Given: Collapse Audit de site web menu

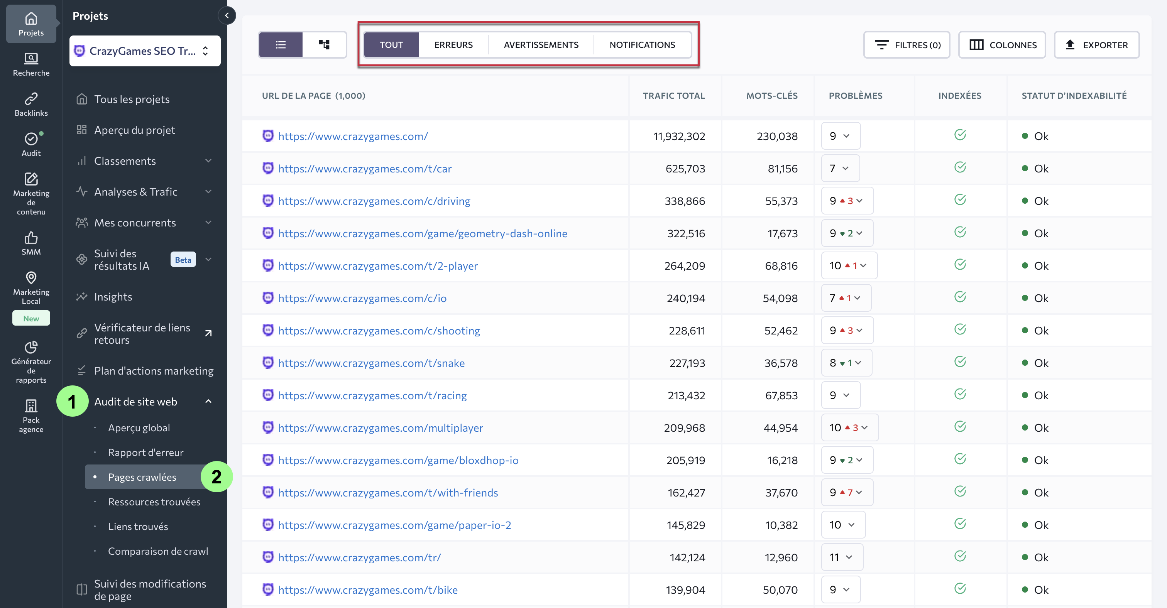Looking at the screenshot, I should pyautogui.click(x=208, y=402).
